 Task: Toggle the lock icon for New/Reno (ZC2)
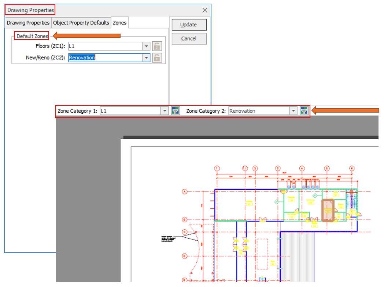coord(157,58)
